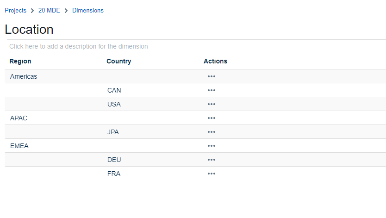The image size is (386, 218).
Task: Navigate to Dimensions breadcrumb
Action: tap(88, 10)
